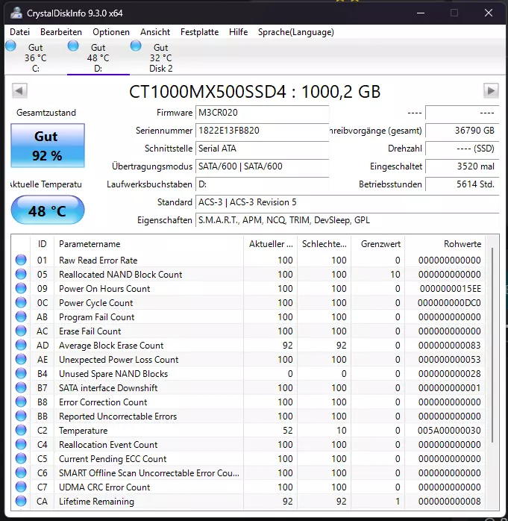The height and width of the screenshot is (521, 508).
Task: Click the CT1000MX500SSD4 drive title
Action: [254, 92]
